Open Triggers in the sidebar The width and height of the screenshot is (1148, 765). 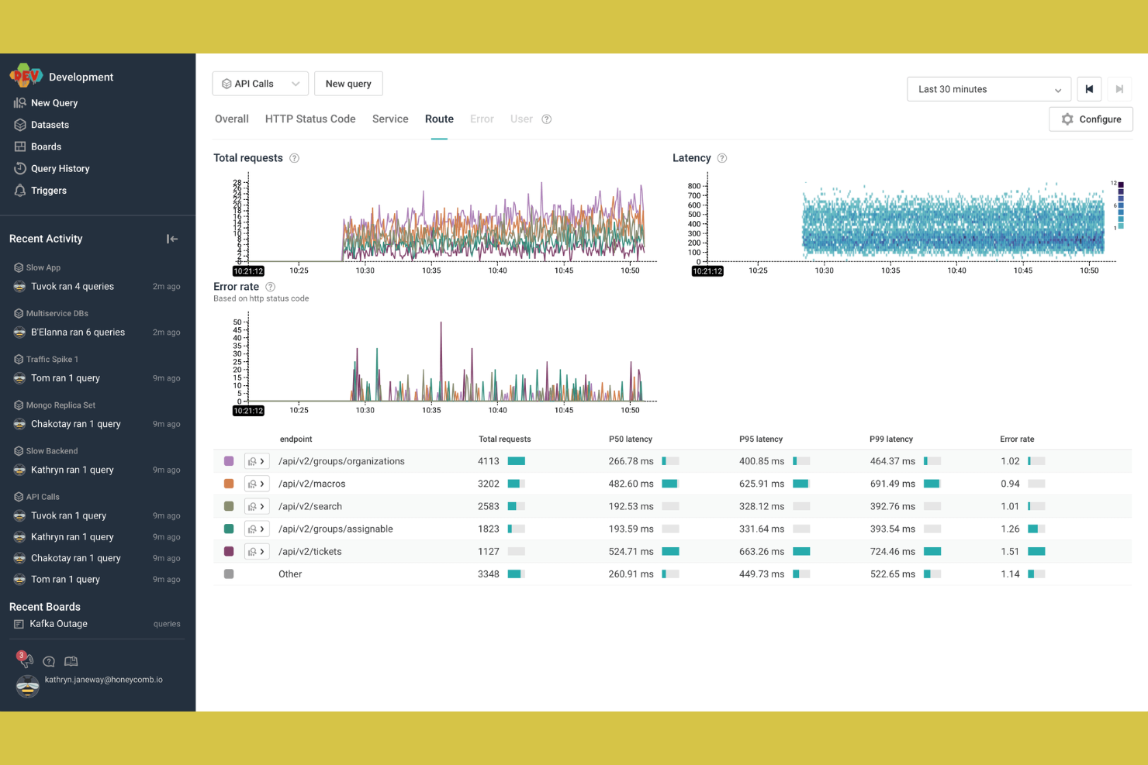click(49, 191)
